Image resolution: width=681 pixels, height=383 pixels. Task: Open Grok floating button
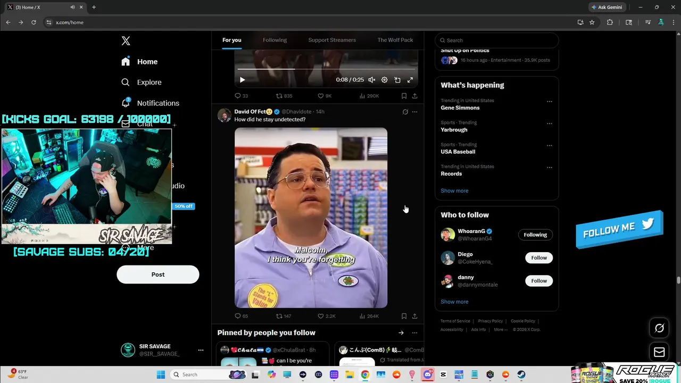pyautogui.click(x=659, y=328)
